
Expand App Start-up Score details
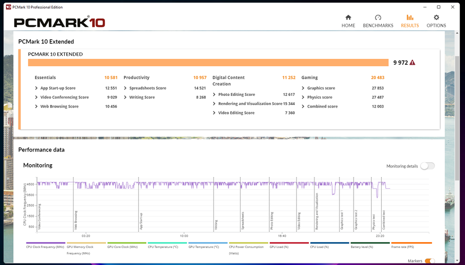pyautogui.click(x=37, y=88)
